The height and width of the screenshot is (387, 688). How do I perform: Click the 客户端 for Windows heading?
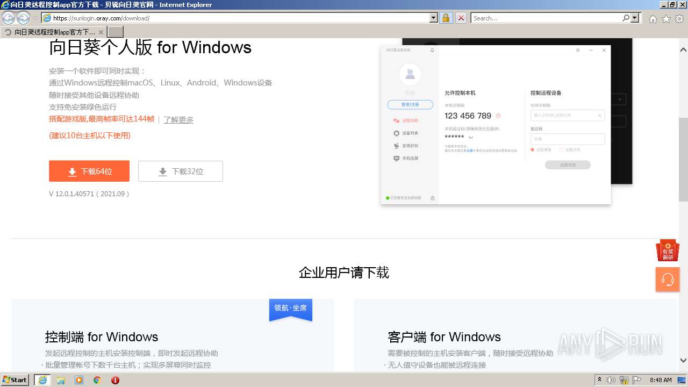(x=444, y=337)
